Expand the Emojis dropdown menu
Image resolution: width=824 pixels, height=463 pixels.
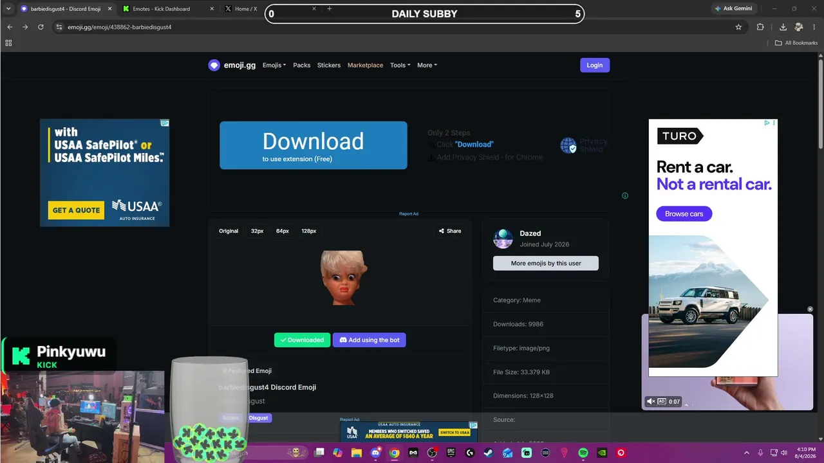[x=274, y=65]
